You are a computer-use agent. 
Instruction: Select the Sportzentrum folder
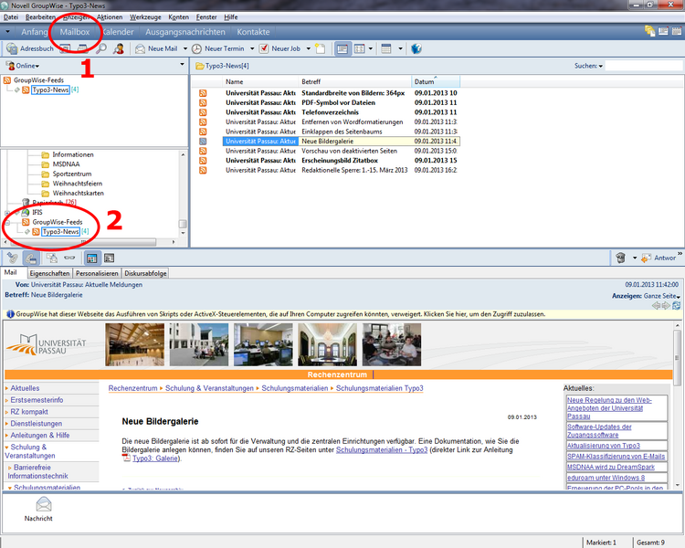[x=72, y=174]
